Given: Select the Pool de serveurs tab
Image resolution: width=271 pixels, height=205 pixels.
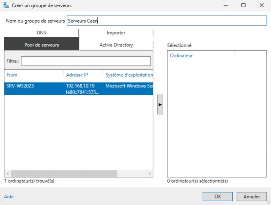Looking at the screenshot, I should [x=42, y=45].
